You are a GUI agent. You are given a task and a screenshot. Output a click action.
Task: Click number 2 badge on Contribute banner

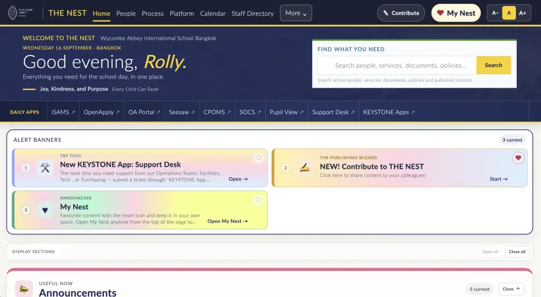click(x=285, y=168)
